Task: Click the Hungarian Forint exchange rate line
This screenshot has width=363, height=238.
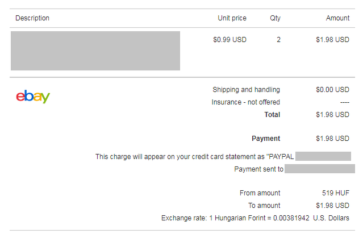Action: [255, 218]
